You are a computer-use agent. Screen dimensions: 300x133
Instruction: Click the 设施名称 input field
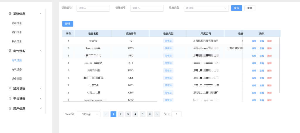coord(93,8)
